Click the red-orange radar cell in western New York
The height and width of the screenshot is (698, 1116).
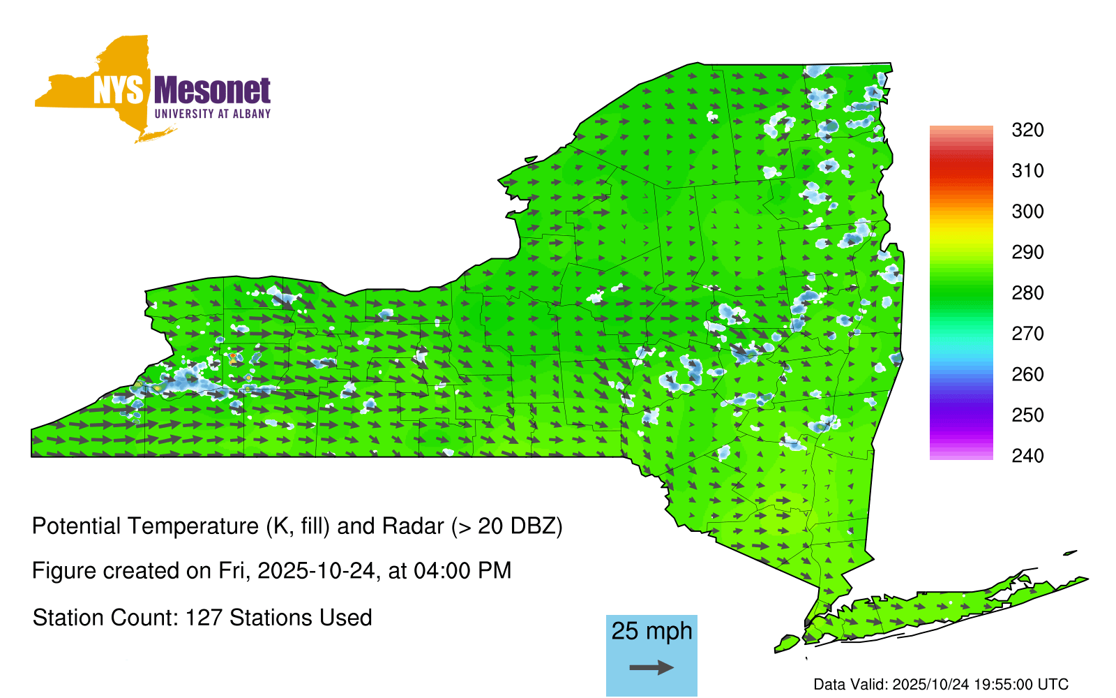(x=233, y=357)
